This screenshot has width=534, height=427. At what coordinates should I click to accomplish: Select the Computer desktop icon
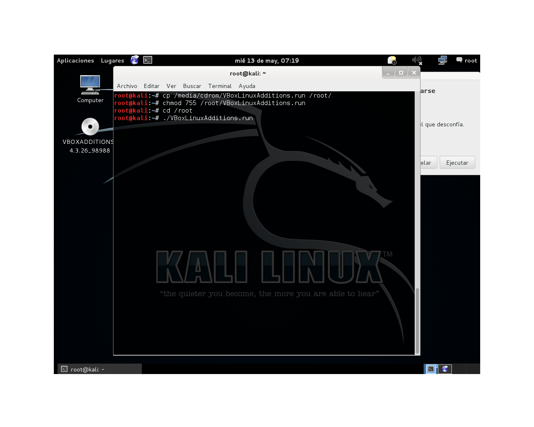coord(90,89)
